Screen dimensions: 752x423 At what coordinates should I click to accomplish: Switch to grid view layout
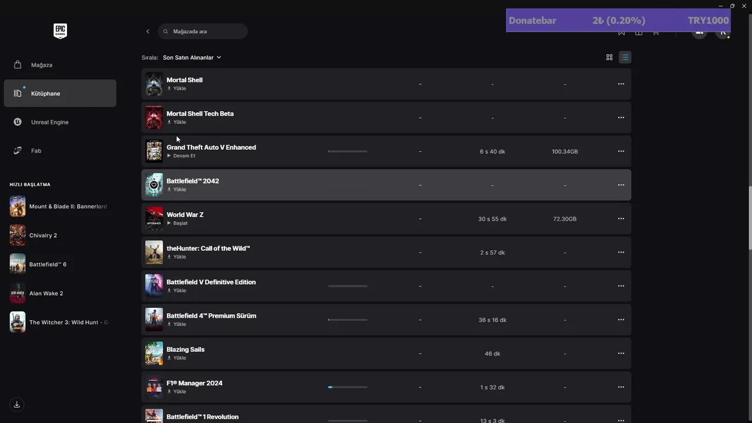pyautogui.click(x=609, y=58)
